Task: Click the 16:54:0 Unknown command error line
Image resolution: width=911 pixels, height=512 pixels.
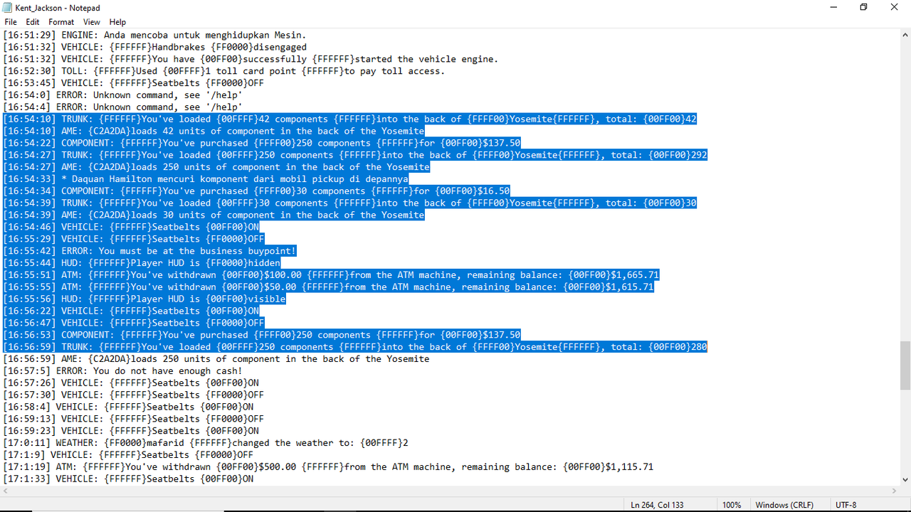Action: click(x=122, y=95)
